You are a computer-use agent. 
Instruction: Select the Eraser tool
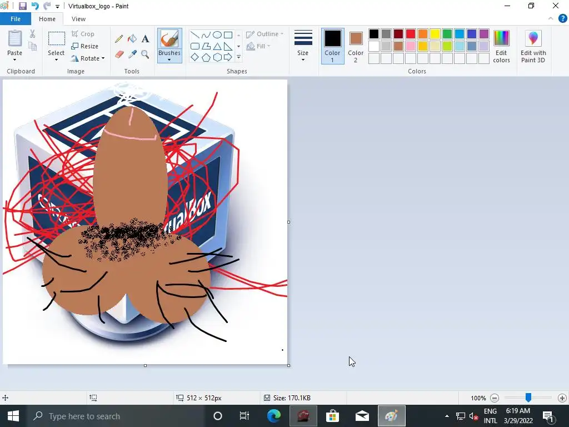point(119,54)
